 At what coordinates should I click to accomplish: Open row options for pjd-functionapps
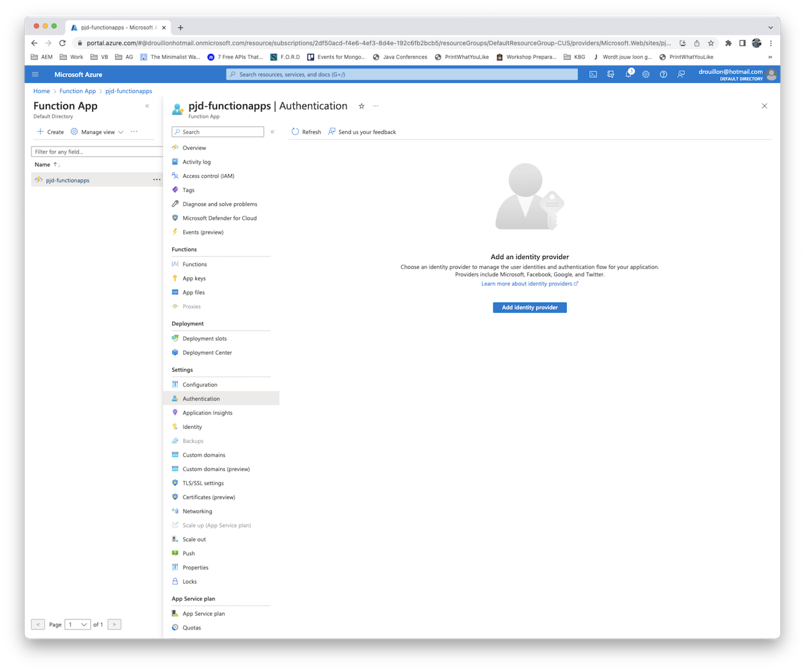tap(157, 180)
